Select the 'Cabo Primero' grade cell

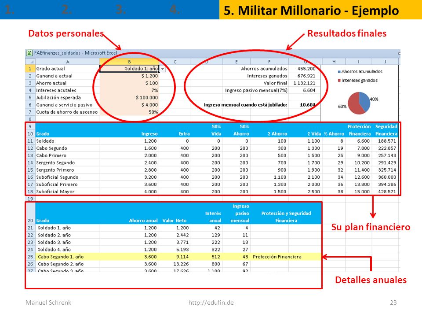pyautogui.click(x=67, y=155)
